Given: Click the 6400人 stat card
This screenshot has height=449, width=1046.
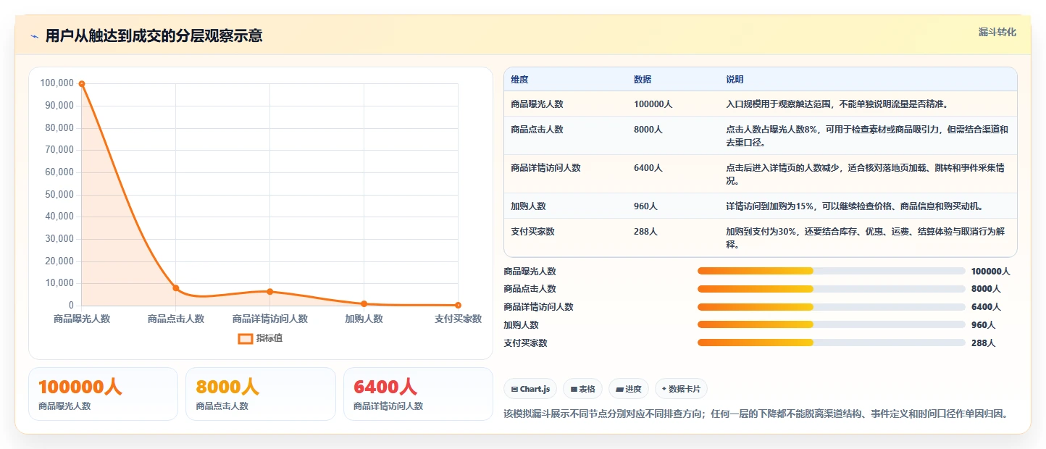Looking at the screenshot, I should tap(418, 394).
